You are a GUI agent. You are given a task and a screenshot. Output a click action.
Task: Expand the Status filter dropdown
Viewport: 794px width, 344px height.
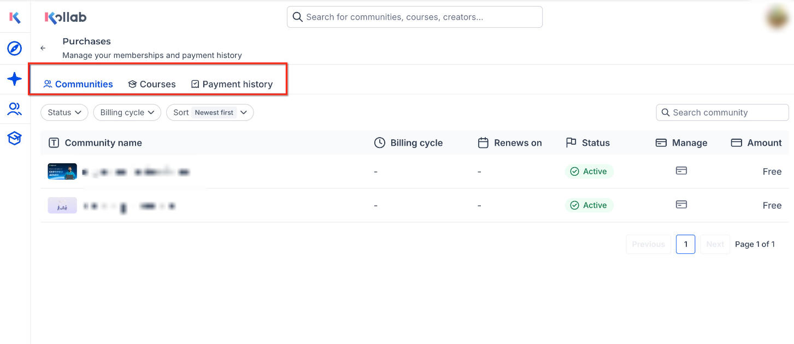coord(64,112)
